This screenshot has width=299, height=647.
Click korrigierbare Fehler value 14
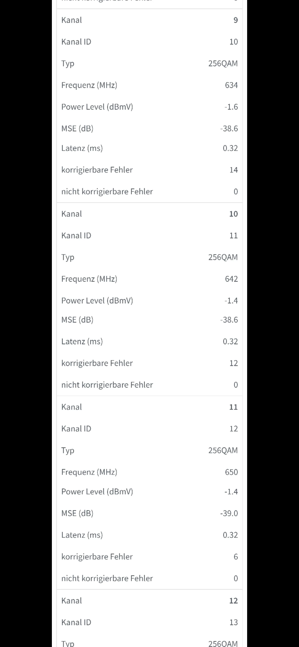tap(233, 170)
